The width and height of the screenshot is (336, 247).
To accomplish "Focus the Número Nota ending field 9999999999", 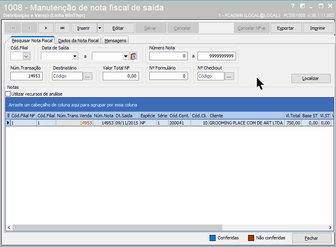I will click(217, 56).
